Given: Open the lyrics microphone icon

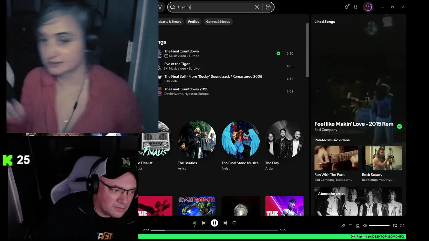Looking at the screenshot, I should coord(343,226).
